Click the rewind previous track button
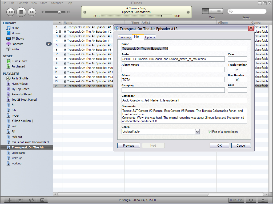Screen dimensions: 273x204 (x=10, y=12)
